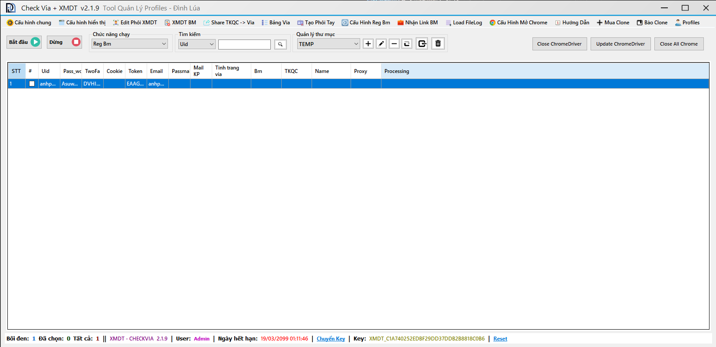Click the Close All Chrome button

(679, 44)
